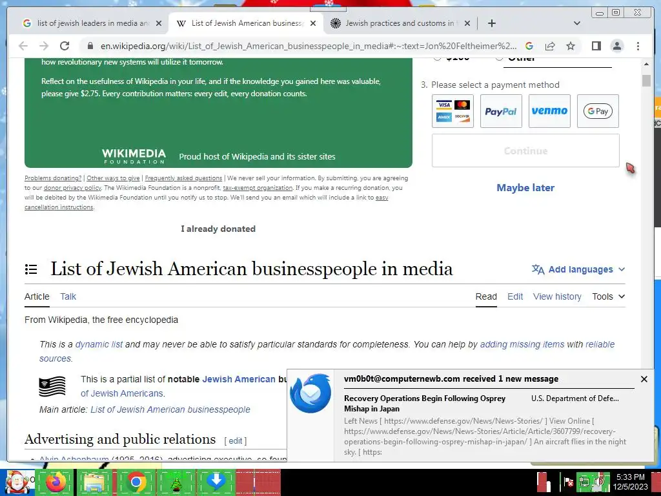The height and width of the screenshot is (496, 661).
Task: Open Chrome from the taskbar
Action: (x=136, y=482)
